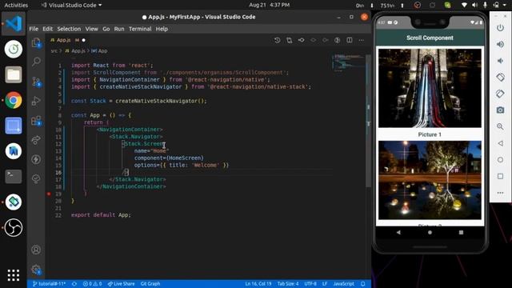Click emulator sidebar back triangle
Screen dimensions: 512x288
[500, 143]
